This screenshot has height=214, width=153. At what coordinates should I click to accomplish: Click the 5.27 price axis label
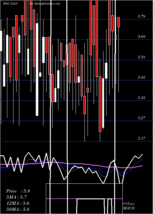click(141, 118)
